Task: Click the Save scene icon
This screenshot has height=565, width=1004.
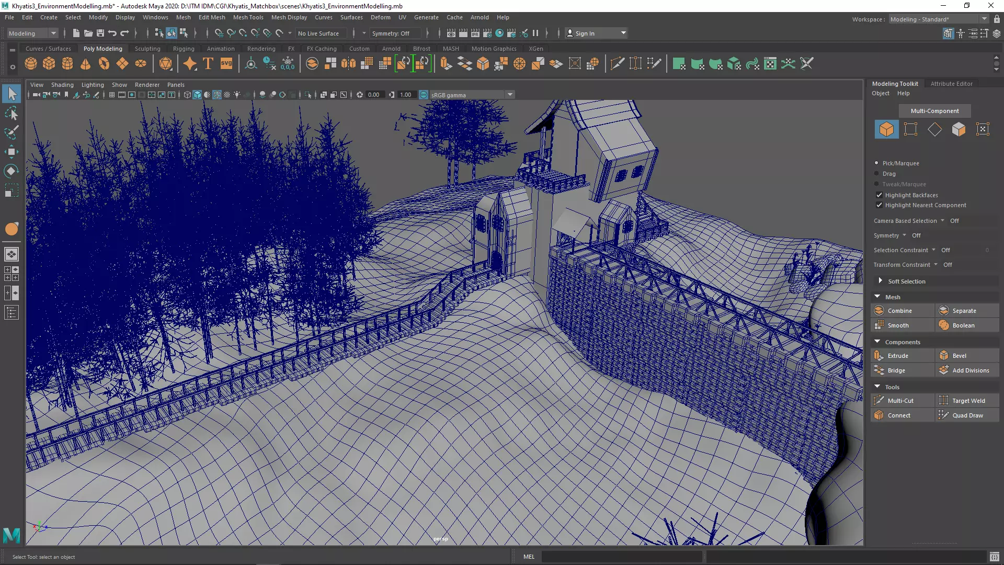Action: pyautogui.click(x=100, y=33)
